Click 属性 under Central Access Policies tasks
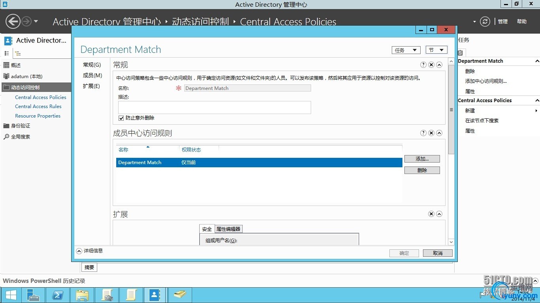This screenshot has height=303, width=540. click(x=470, y=131)
